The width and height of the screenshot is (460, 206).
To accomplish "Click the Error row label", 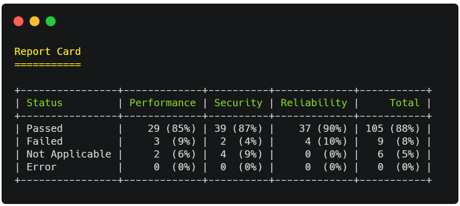I will tap(42, 167).
